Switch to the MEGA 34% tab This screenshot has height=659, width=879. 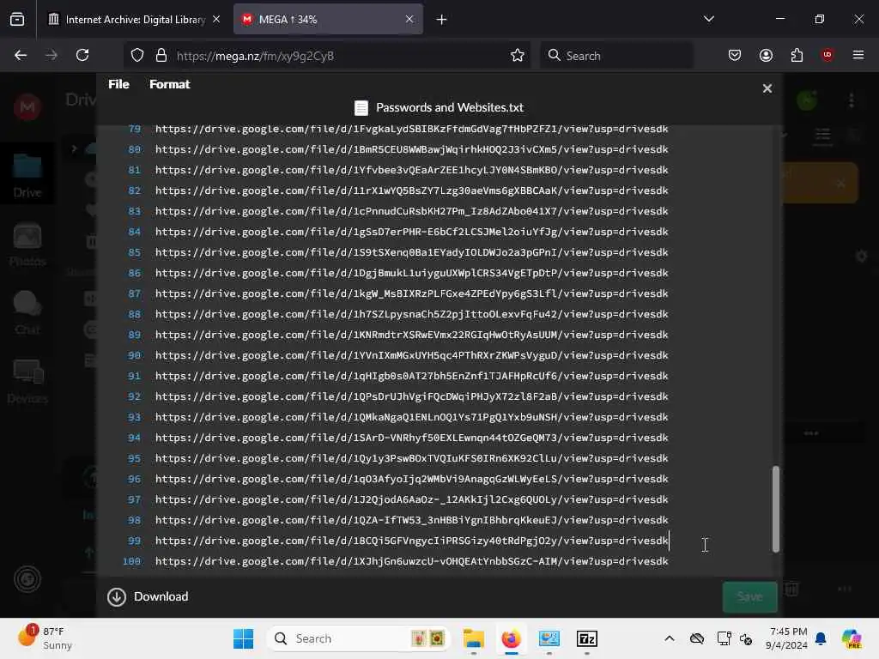pos(328,20)
